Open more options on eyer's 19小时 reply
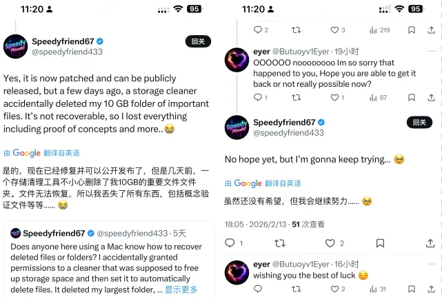This screenshot has height=299, width=442. point(432,52)
